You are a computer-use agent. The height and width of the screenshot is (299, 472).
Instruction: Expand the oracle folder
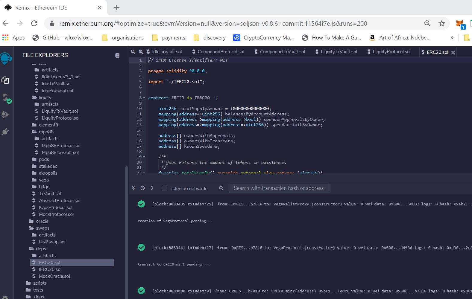39,221
